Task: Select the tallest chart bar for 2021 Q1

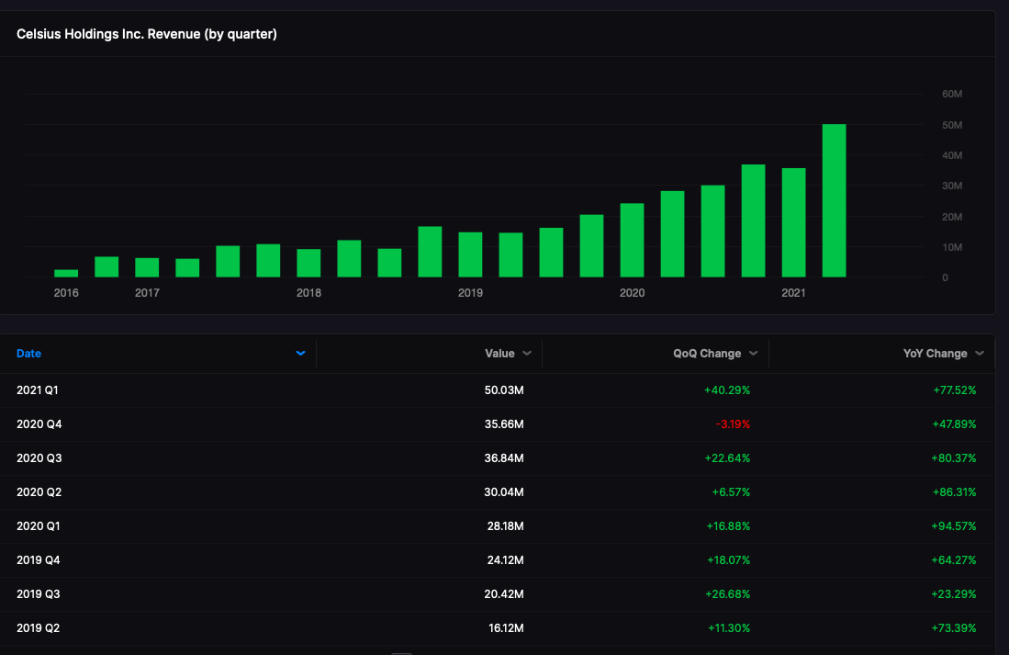Action: click(x=834, y=201)
